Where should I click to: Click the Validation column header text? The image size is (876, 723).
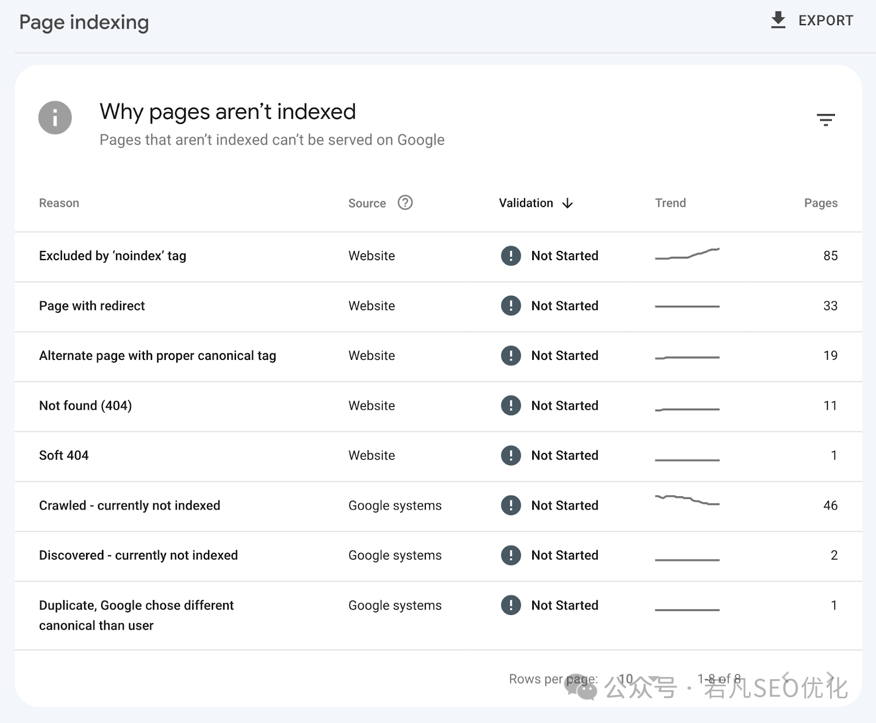(526, 203)
